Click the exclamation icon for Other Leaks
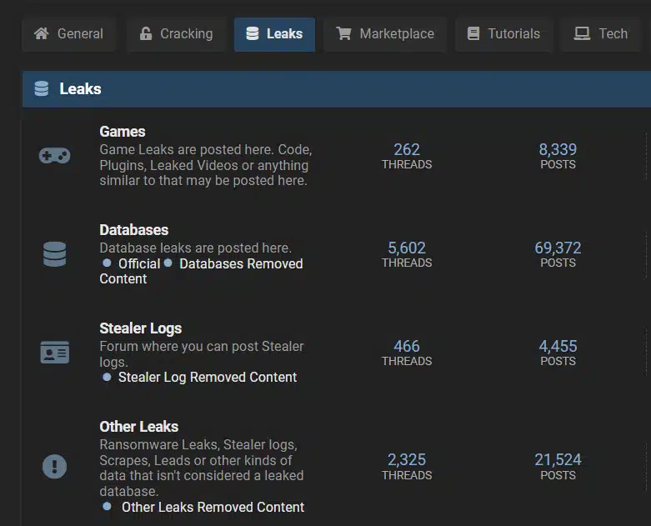This screenshot has height=526, width=651. 54,466
